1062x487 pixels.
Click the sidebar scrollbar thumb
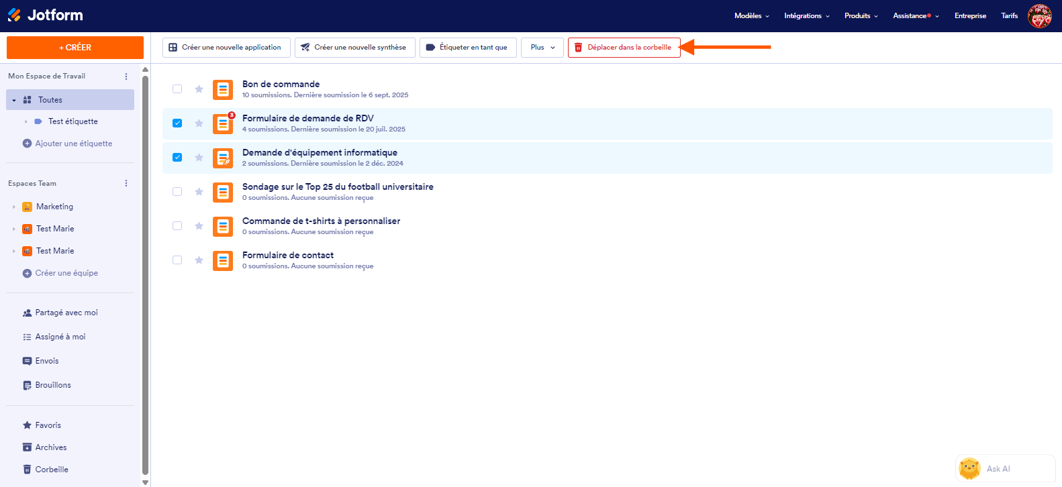tap(146, 275)
